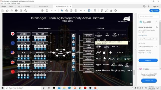Open the Help question mark icon
The height and width of the screenshot is (90, 161).
click(144, 6)
